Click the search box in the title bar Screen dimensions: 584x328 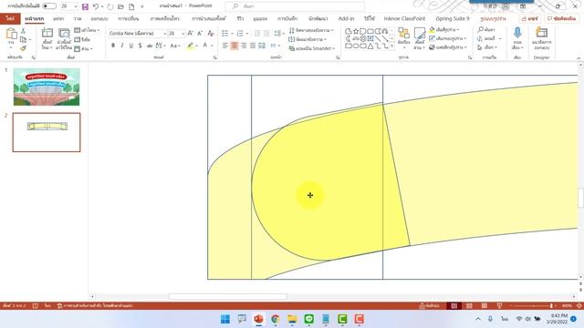click(x=295, y=6)
